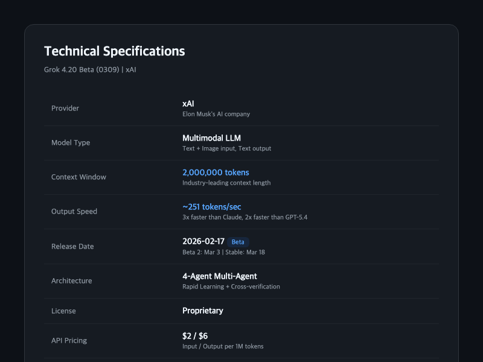Image resolution: width=483 pixels, height=362 pixels.
Task: Click the 3x faster than Claude comparison text
Action: [x=245, y=217]
